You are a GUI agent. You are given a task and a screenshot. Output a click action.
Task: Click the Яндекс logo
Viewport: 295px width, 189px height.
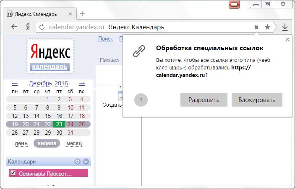coord(50,51)
